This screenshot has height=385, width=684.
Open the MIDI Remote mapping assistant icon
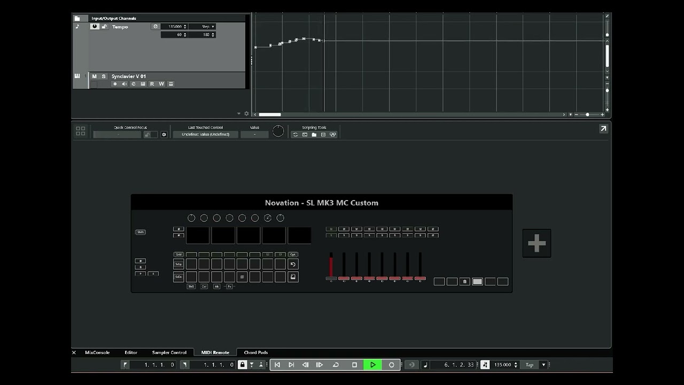coord(333,135)
